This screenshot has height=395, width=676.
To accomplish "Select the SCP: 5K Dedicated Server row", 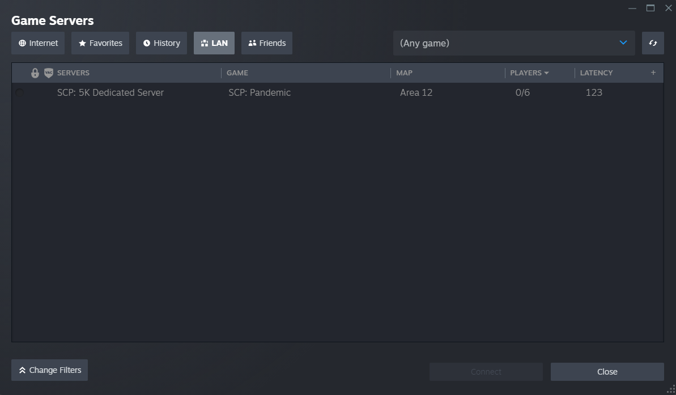I will (x=338, y=93).
